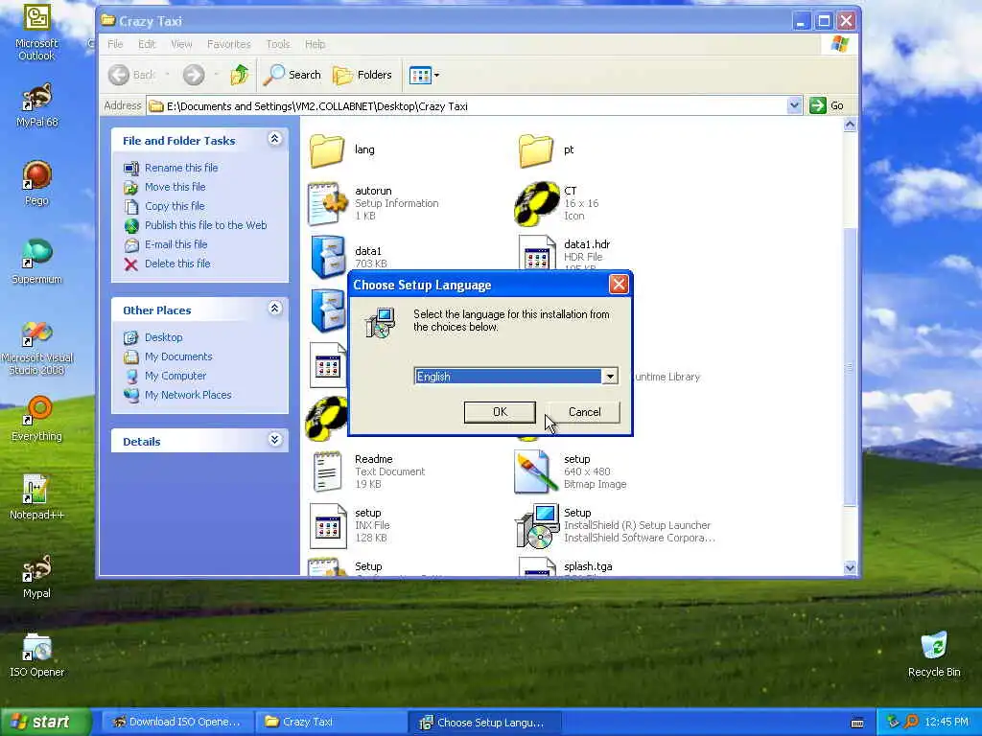The width and height of the screenshot is (982, 736).
Task: Open the View menu
Action: point(181,44)
